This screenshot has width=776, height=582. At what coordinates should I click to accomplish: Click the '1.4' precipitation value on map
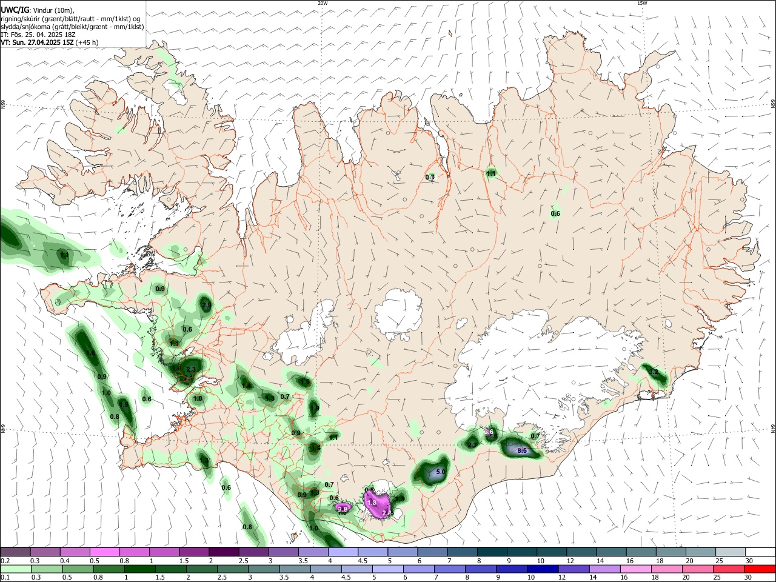pos(246,386)
